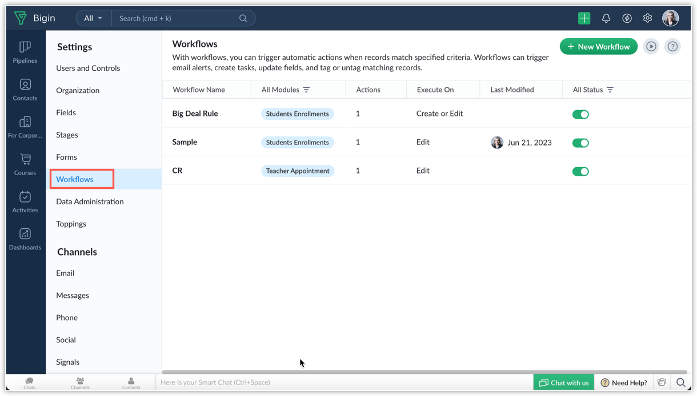Open the All search scope dropdown
This screenshot has width=697, height=396.
click(93, 18)
